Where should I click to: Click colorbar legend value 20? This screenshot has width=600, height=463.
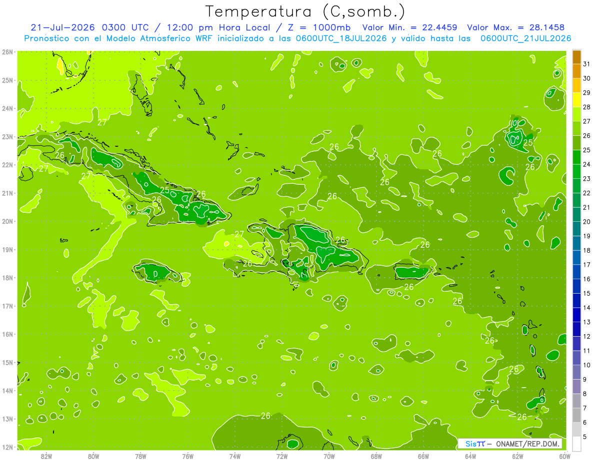587,222
